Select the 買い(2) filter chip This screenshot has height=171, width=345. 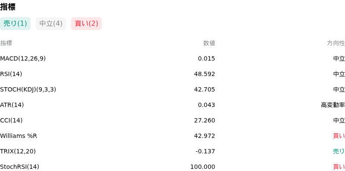87,24
